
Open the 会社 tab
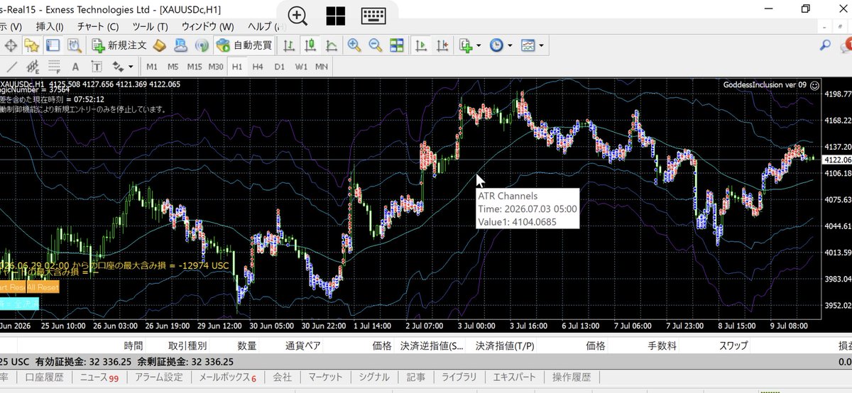282,377
